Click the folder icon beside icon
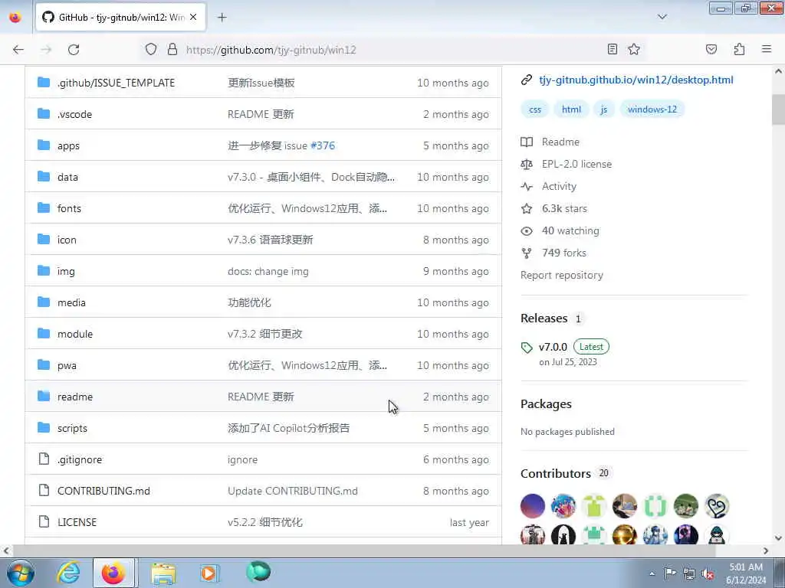 tap(44, 240)
